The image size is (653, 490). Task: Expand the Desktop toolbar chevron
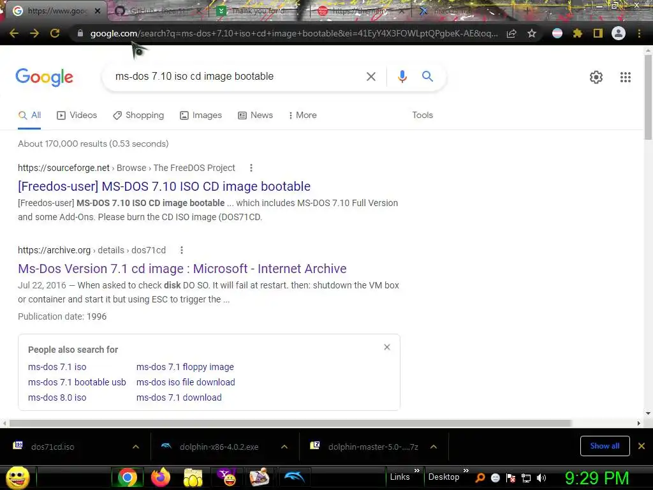pos(466,471)
